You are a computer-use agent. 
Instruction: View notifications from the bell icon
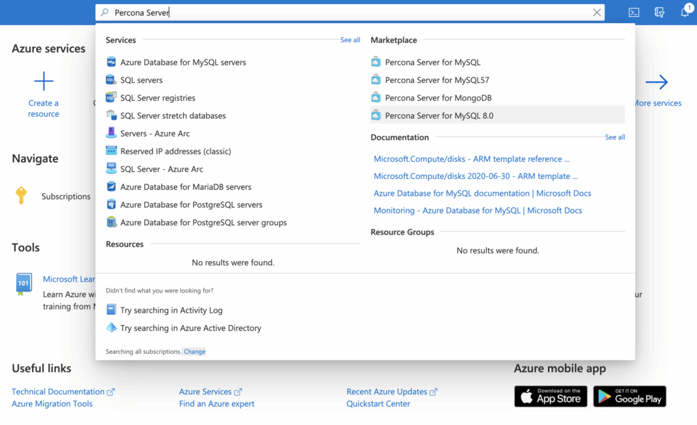click(x=684, y=12)
